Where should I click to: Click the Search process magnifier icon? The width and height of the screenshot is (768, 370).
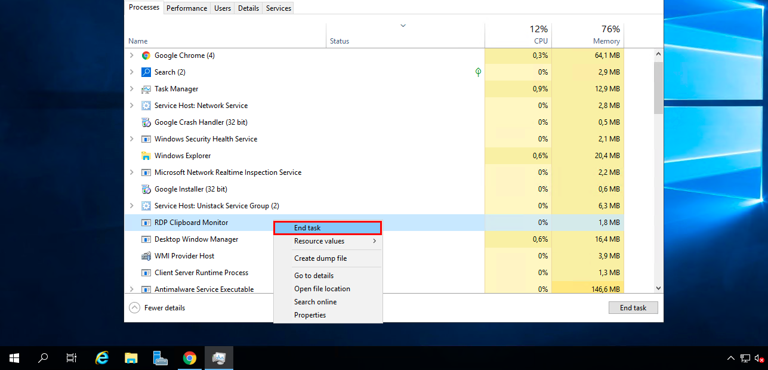(146, 72)
